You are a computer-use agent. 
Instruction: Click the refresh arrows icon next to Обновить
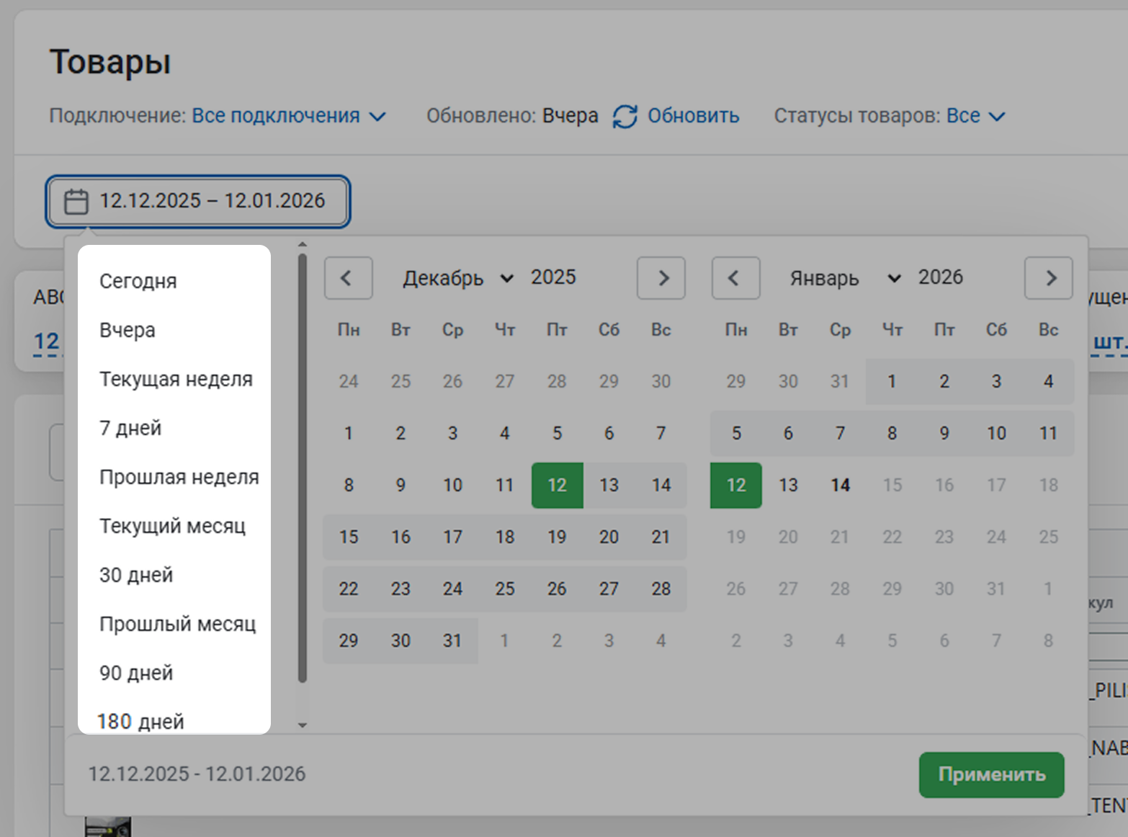(625, 117)
